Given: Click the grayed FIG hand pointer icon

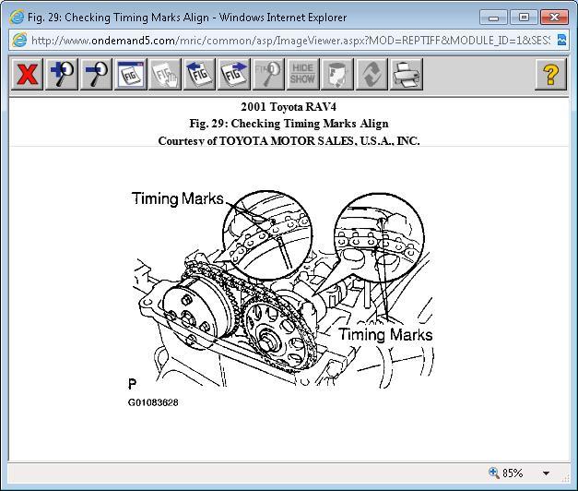Looking at the screenshot, I should click(x=165, y=74).
